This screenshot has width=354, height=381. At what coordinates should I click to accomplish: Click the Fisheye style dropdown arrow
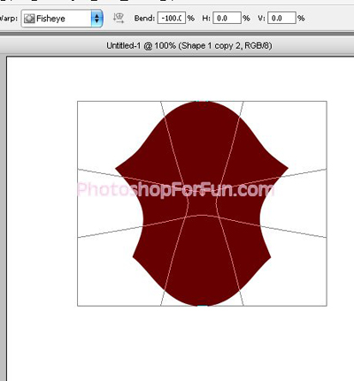point(96,19)
